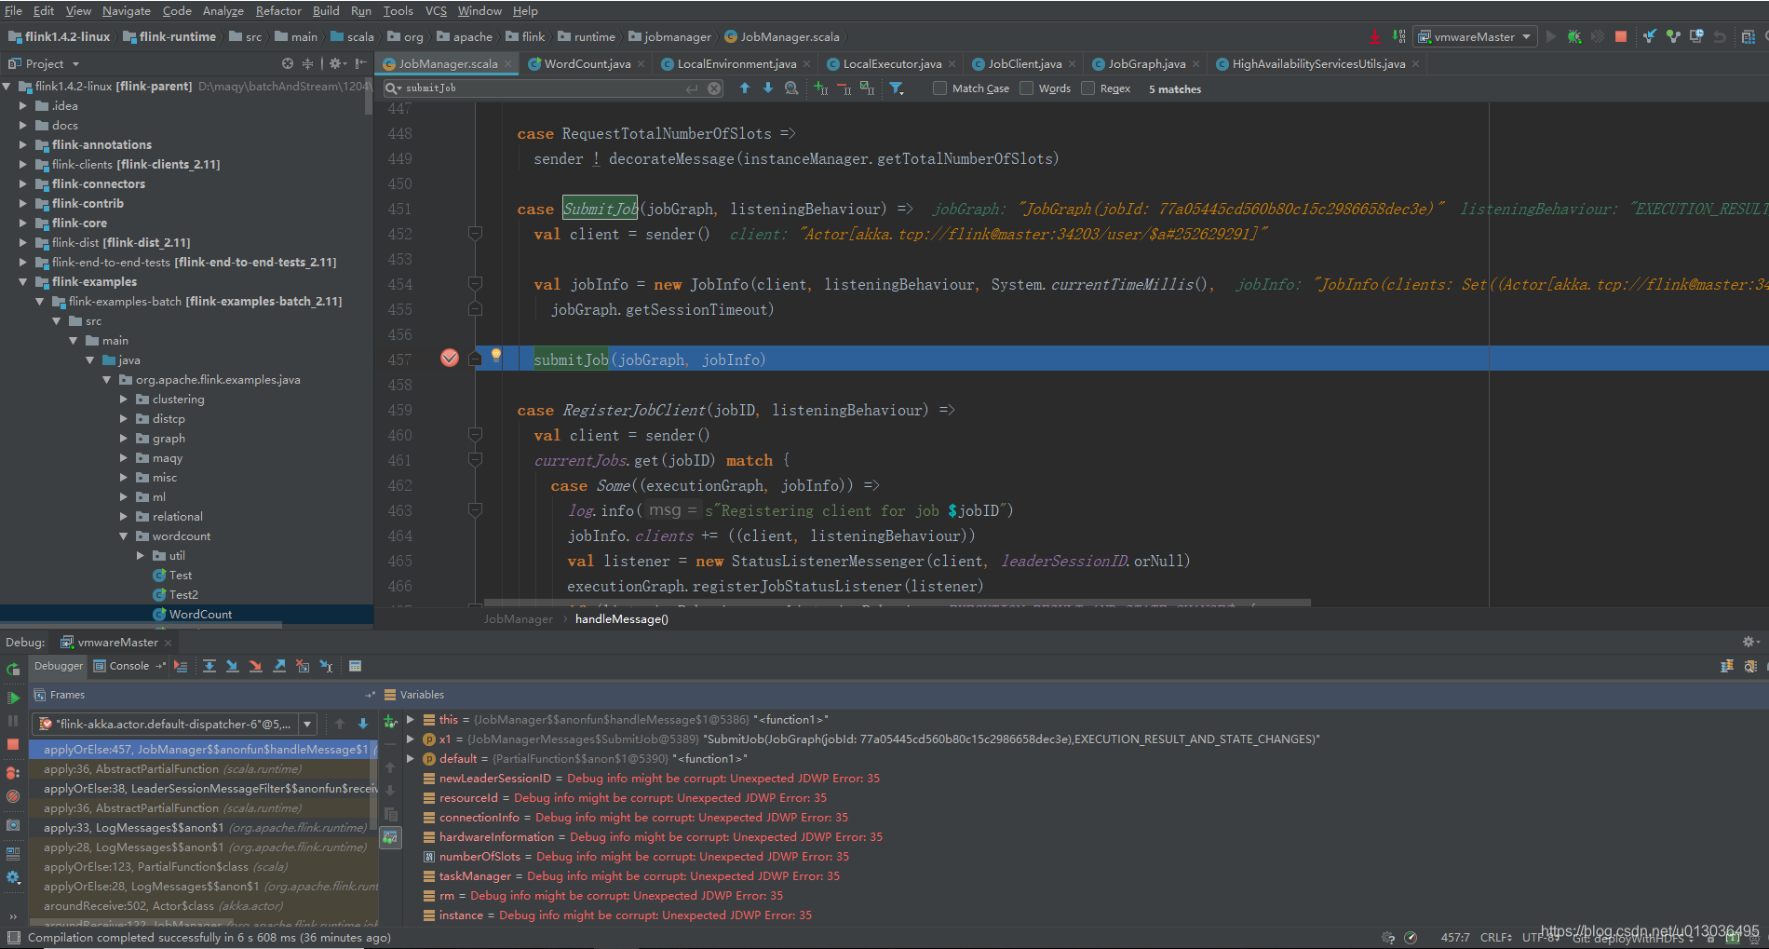1769x949 pixels.
Task: Open View Breakpoints in debug sidebar
Action: coord(13,772)
